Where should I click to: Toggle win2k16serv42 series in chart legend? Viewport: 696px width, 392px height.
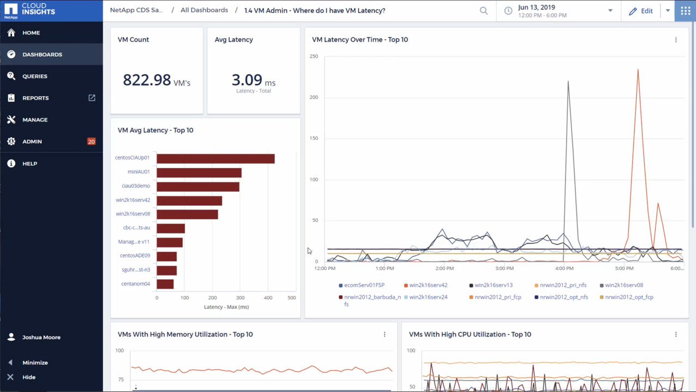point(428,285)
